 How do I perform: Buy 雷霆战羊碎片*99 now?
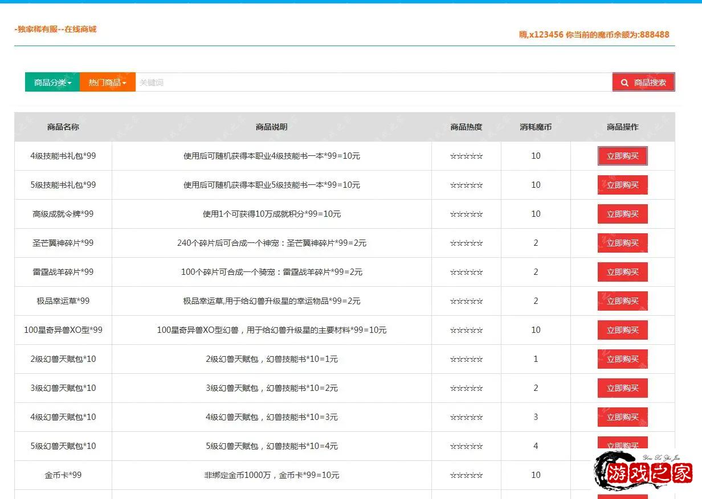pyautogui.click(x=622, y=272)
